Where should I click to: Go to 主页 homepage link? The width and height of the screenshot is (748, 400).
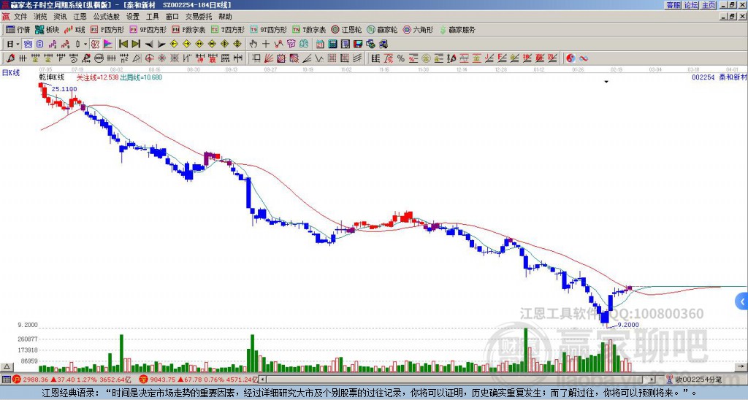(x=709, y=5)
